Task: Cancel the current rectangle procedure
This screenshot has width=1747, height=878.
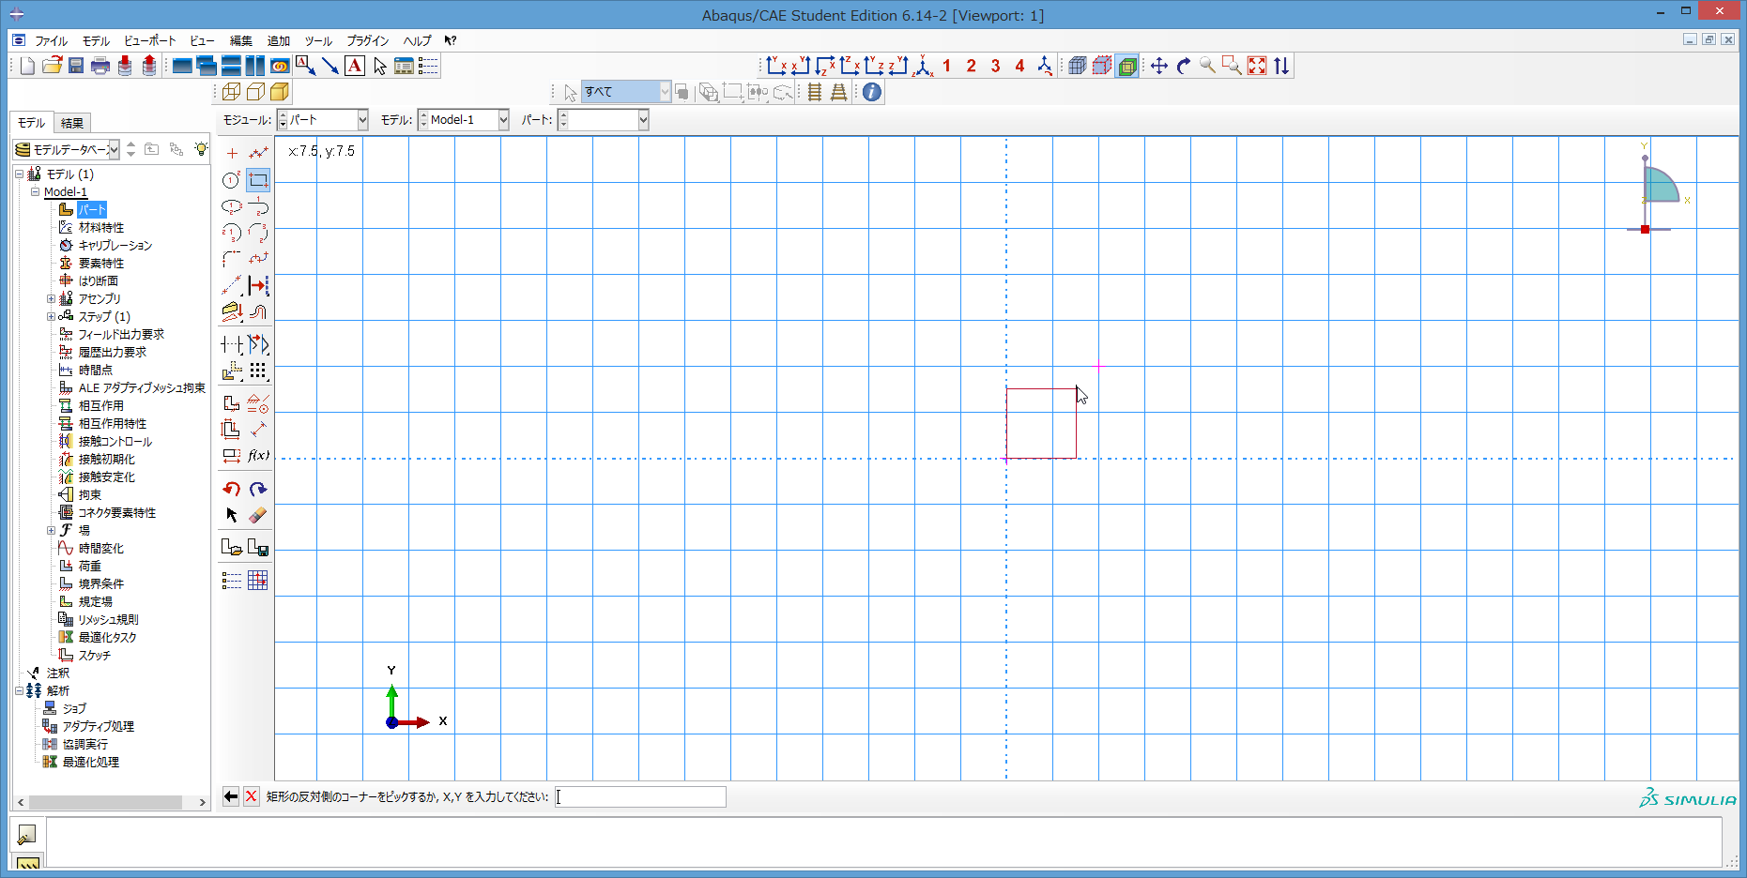Action: click(252, 796)
